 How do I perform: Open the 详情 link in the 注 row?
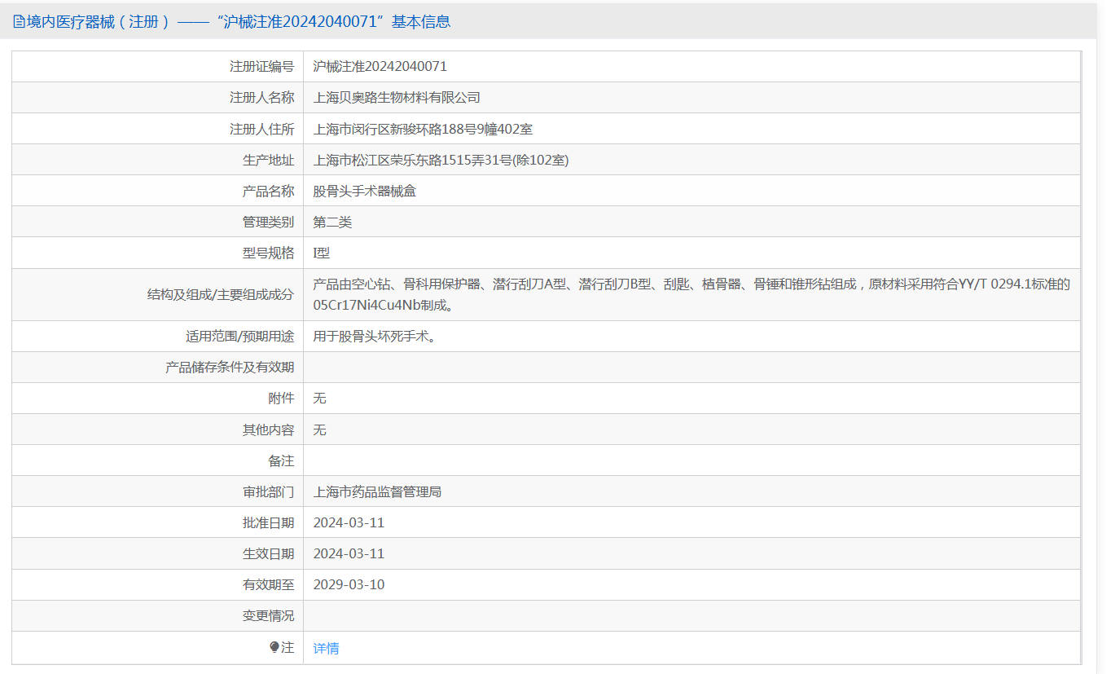click(326, 649)
